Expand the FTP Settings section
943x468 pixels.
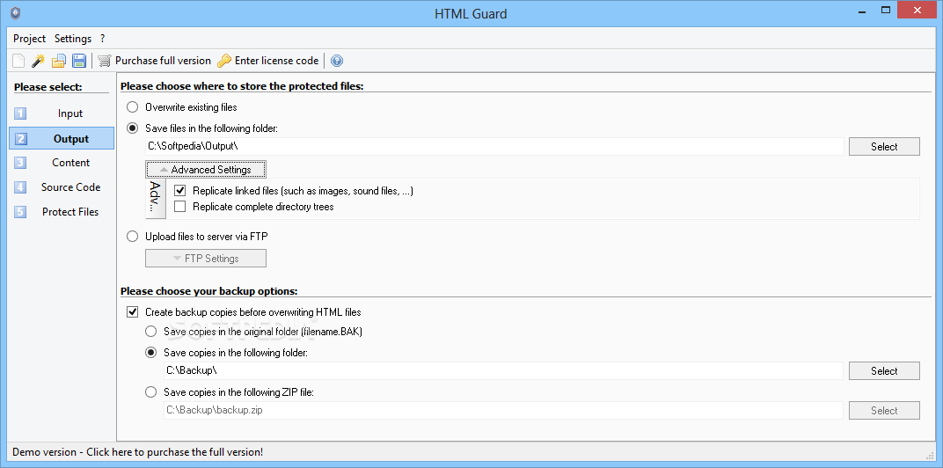click(x=206, y=259)
